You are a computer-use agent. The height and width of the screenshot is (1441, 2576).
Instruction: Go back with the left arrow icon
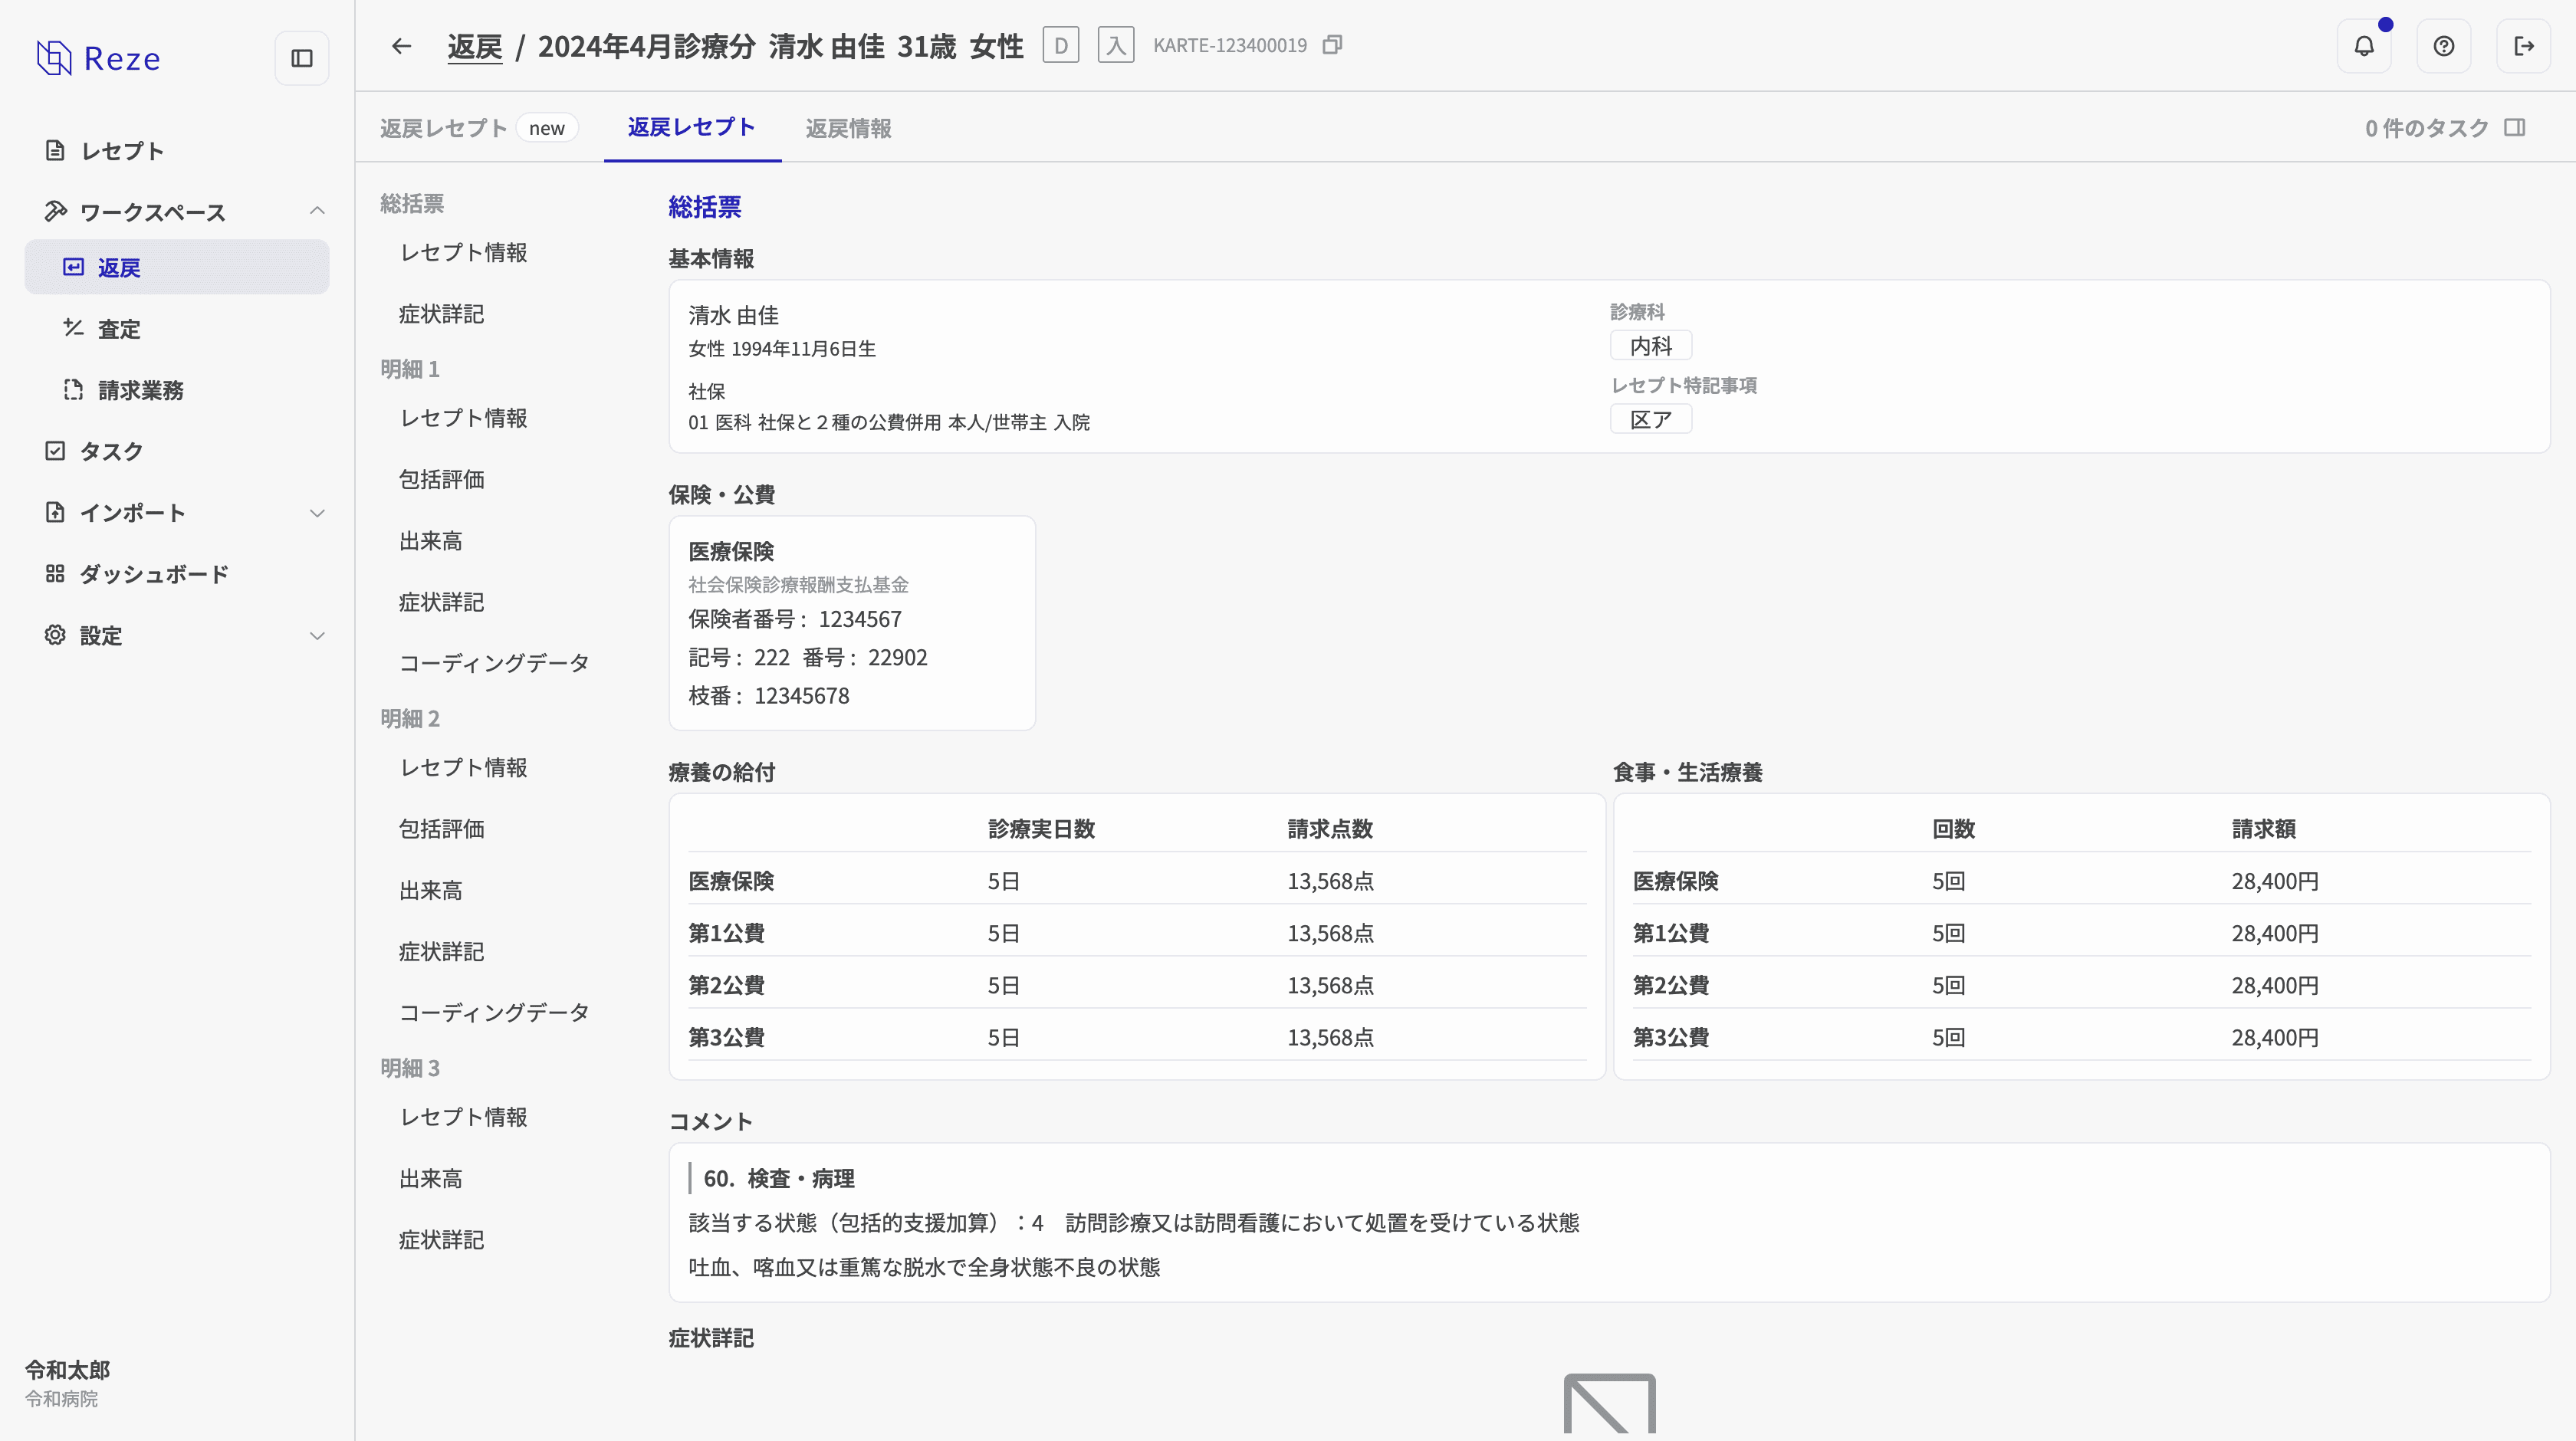click(x=401, y=46)
